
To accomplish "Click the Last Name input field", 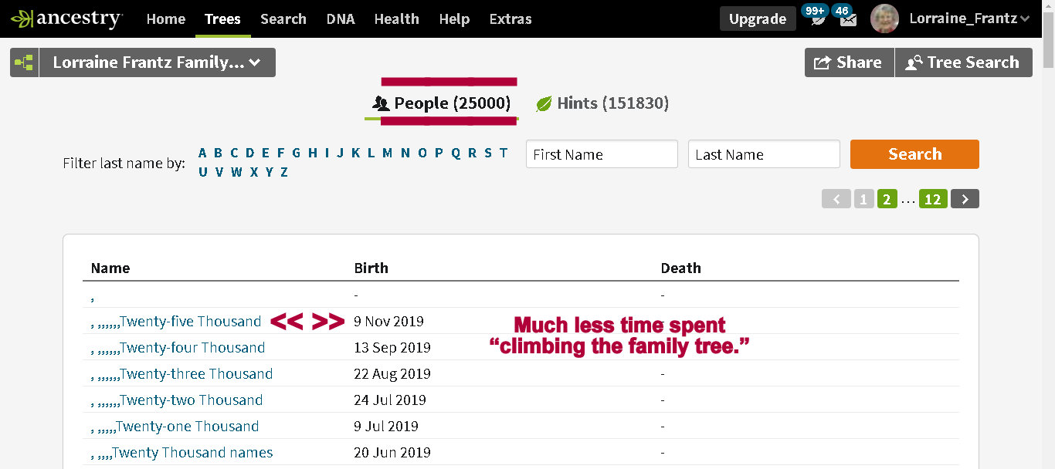I will click(763, 154).
